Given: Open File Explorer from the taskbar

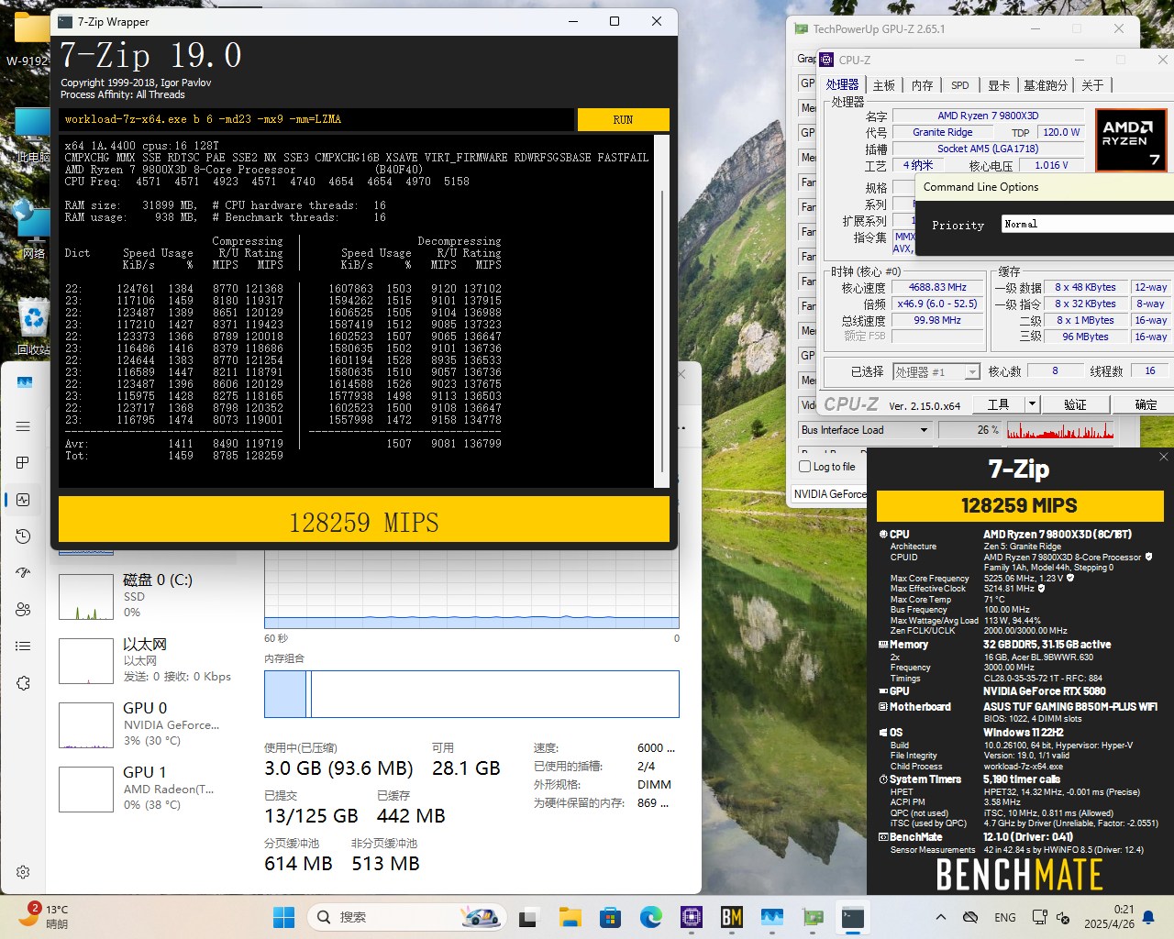Looking at the screenshot, I should pos(570,917).
